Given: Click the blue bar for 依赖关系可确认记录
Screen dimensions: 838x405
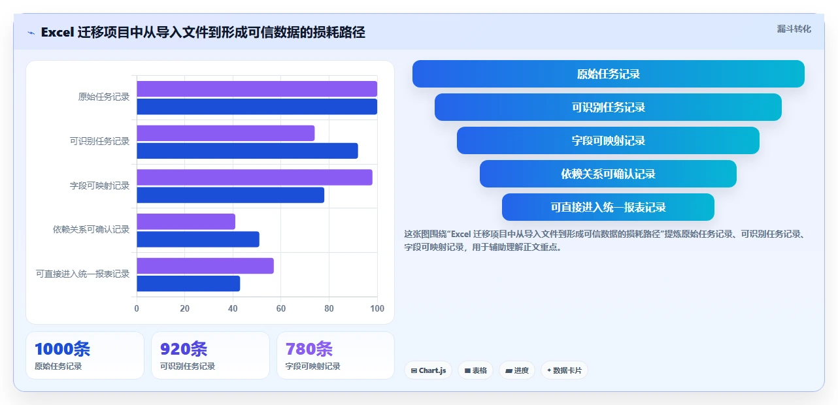Looking at the screenshot, I should click(x=198, y=239).
